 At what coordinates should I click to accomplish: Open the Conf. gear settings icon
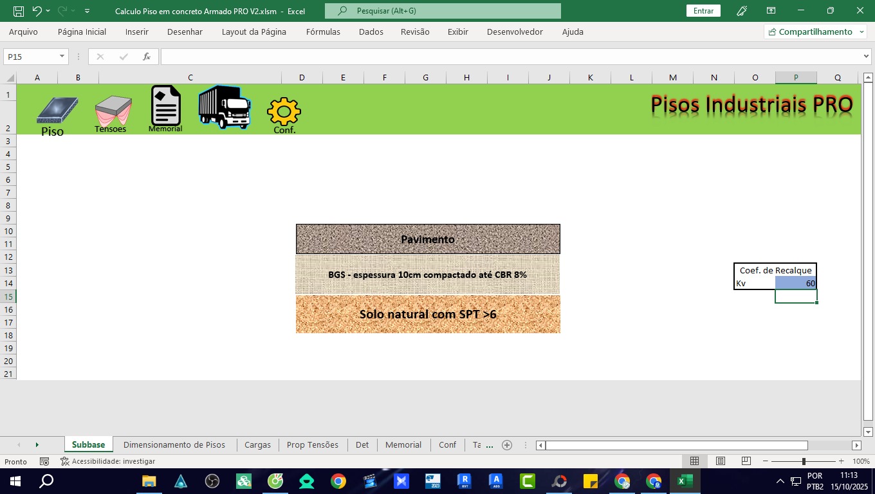pos(284,113)
